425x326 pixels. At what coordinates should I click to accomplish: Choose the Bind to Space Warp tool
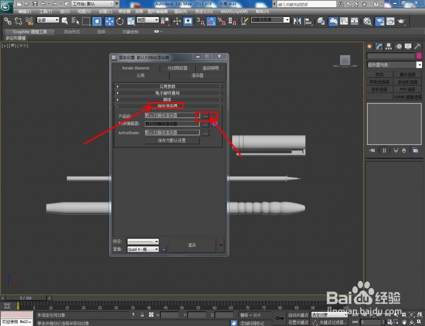tap(29, 21)
